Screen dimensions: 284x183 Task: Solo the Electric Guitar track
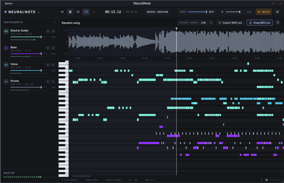click(53, 31)
